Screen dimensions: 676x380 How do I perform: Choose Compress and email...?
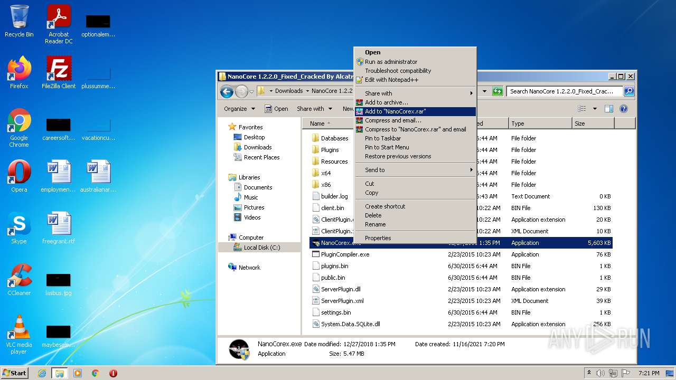tap(416, 120)
